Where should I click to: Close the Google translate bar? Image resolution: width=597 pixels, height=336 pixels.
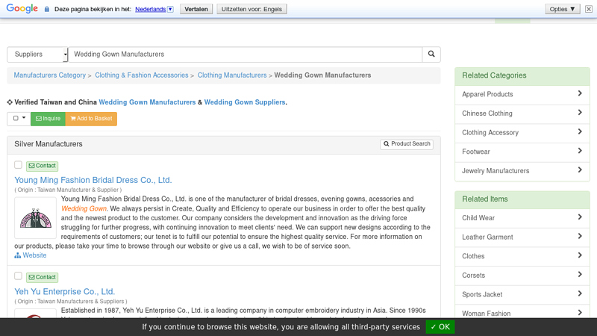589,9
